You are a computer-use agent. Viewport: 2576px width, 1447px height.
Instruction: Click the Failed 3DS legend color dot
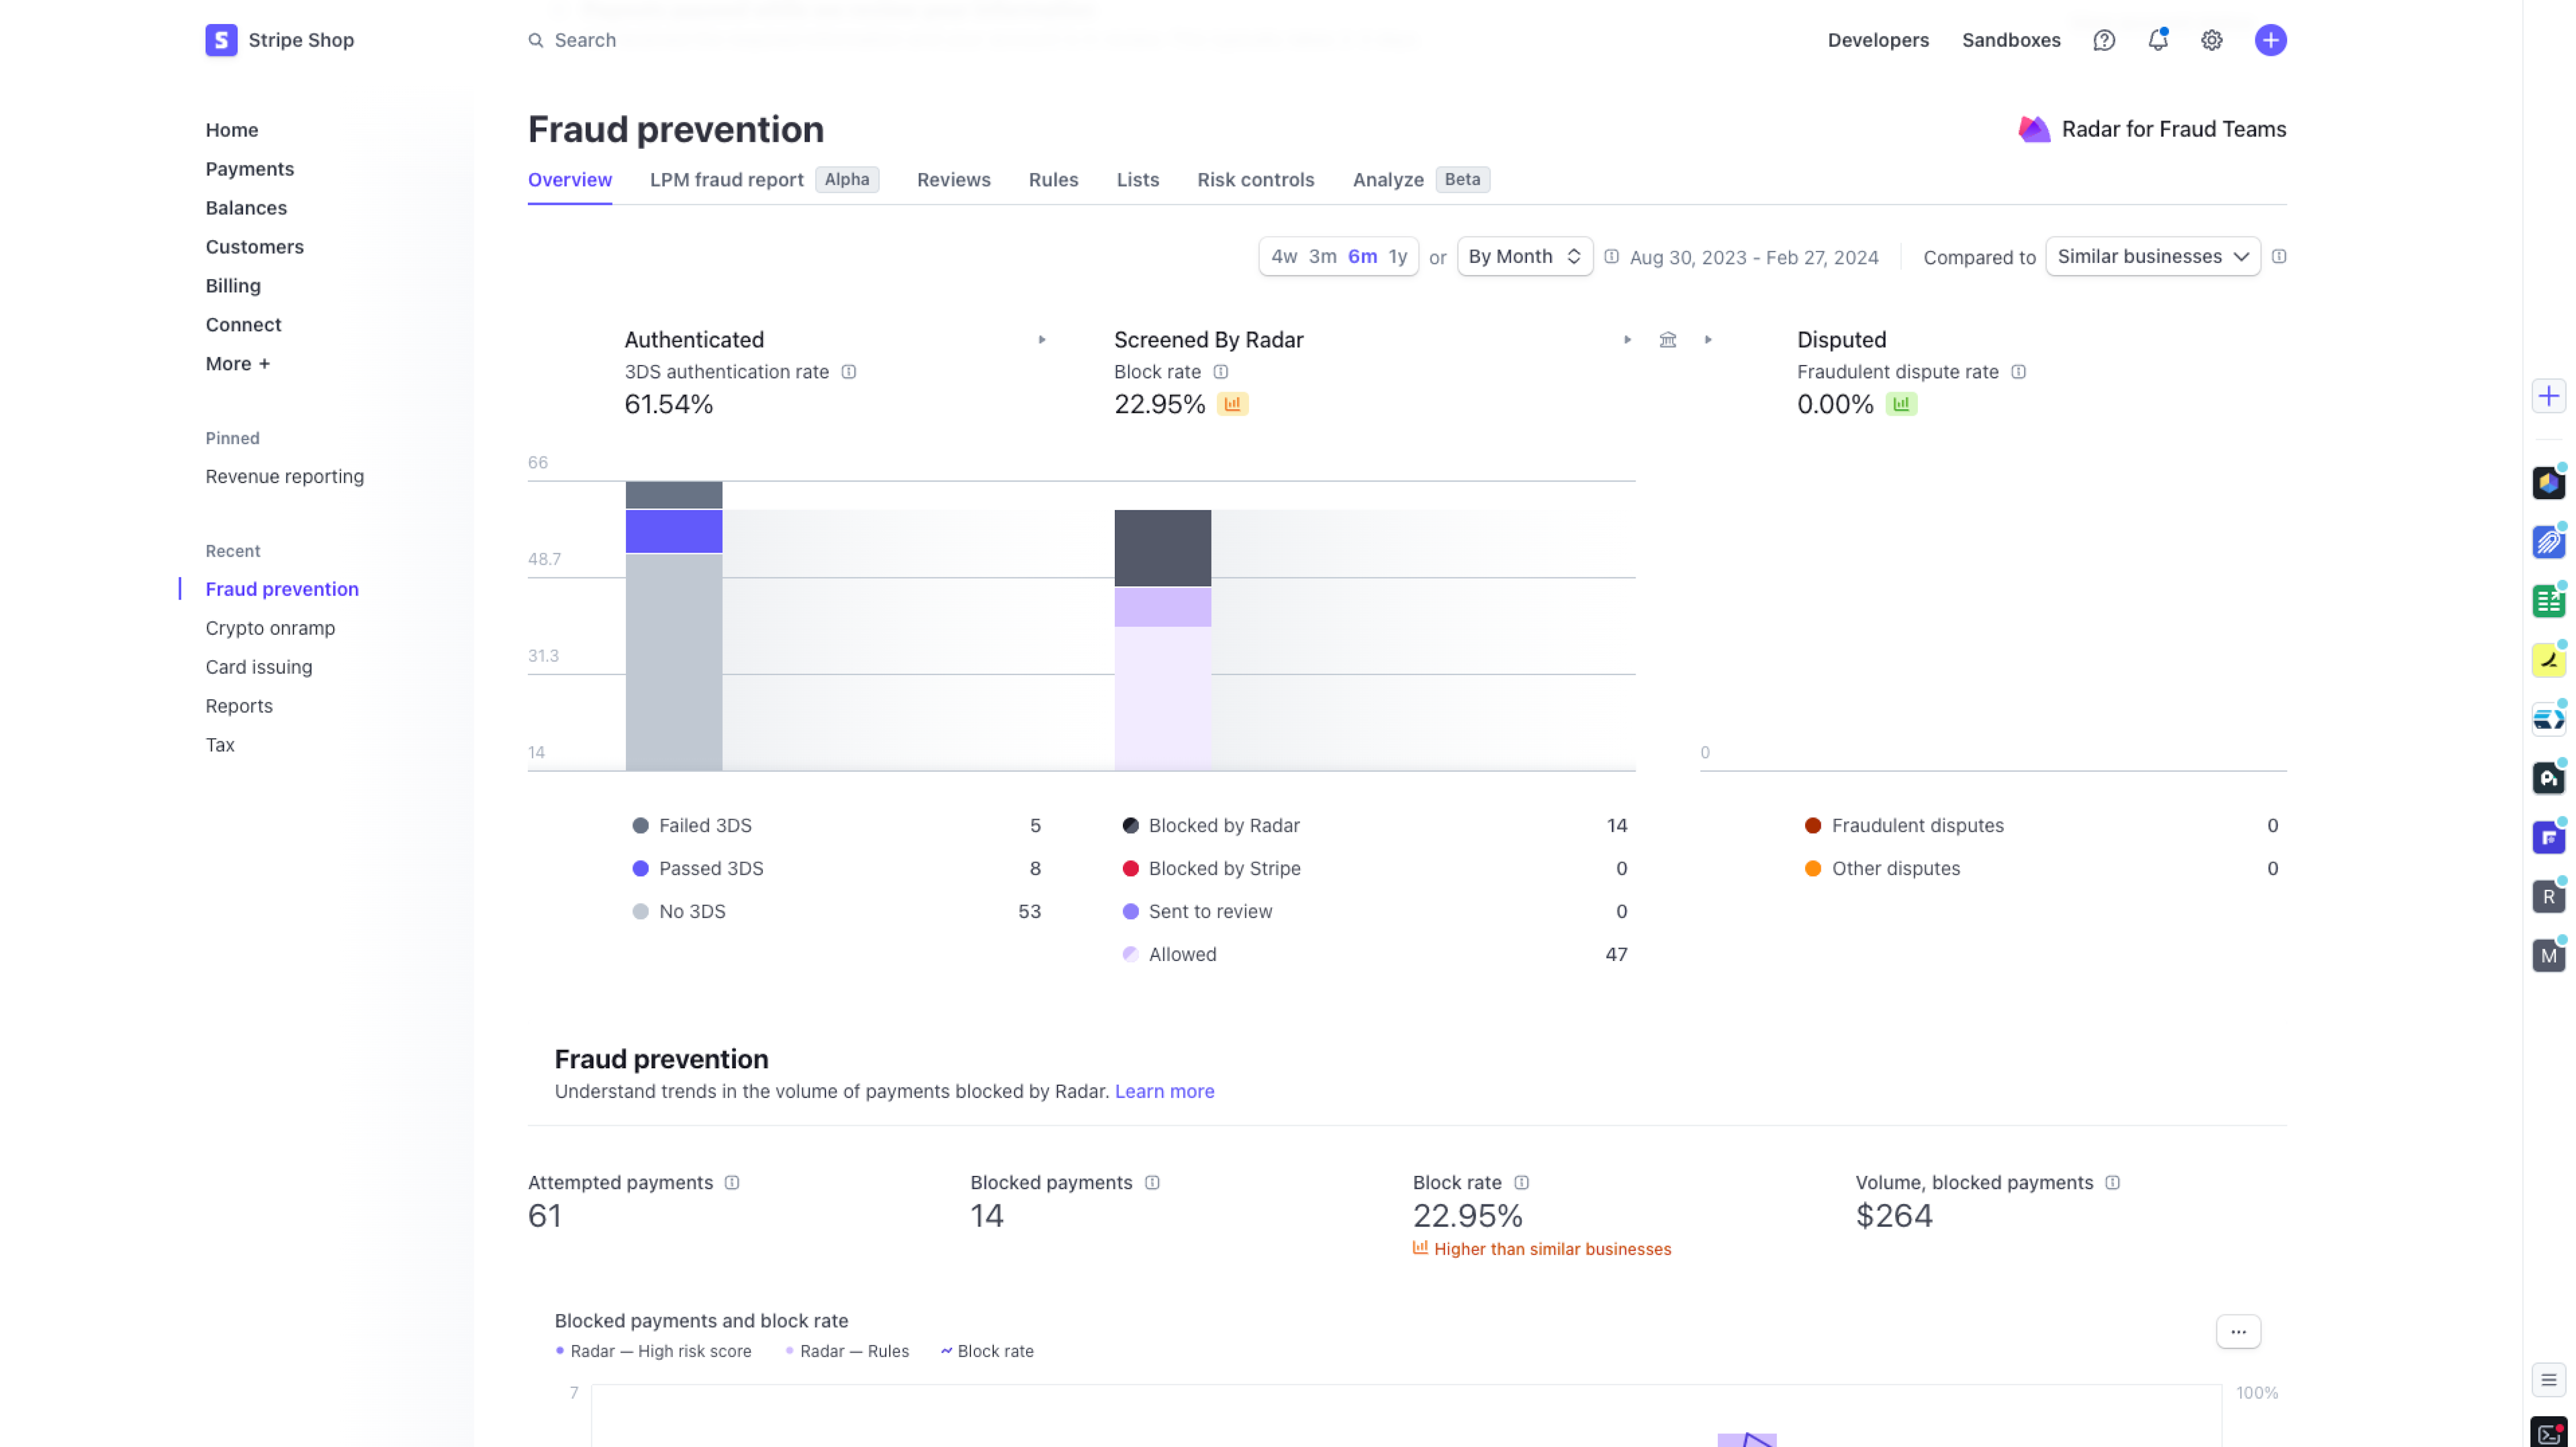click(x=640, y=825)
